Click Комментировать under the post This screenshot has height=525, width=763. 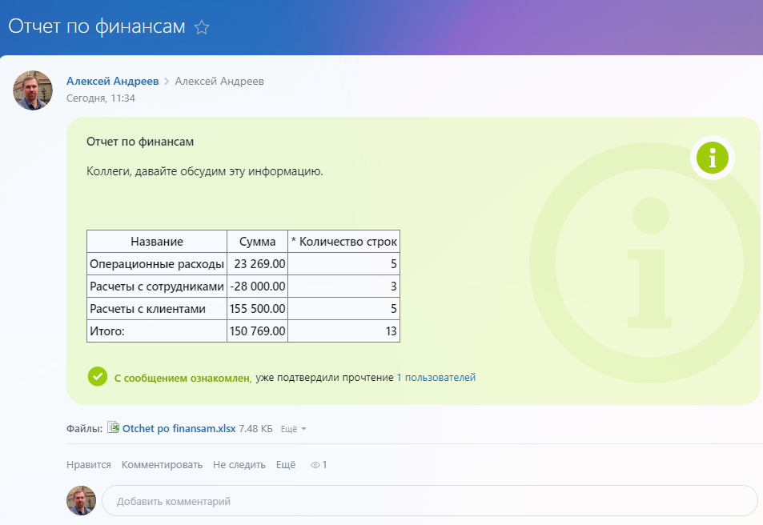point(162,465)
